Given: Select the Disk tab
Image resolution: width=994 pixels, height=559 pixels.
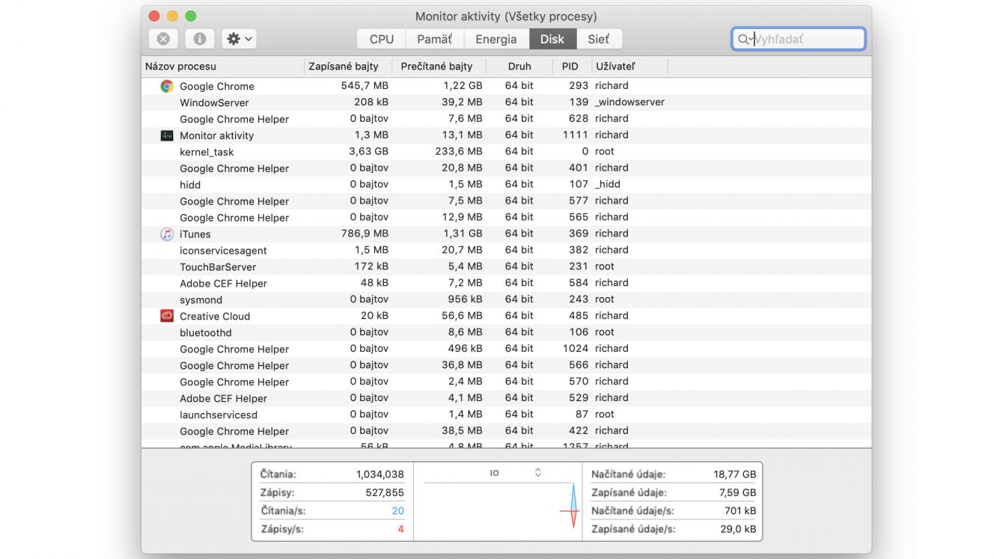Looking at the screenshot, I should tap(552, 39).
